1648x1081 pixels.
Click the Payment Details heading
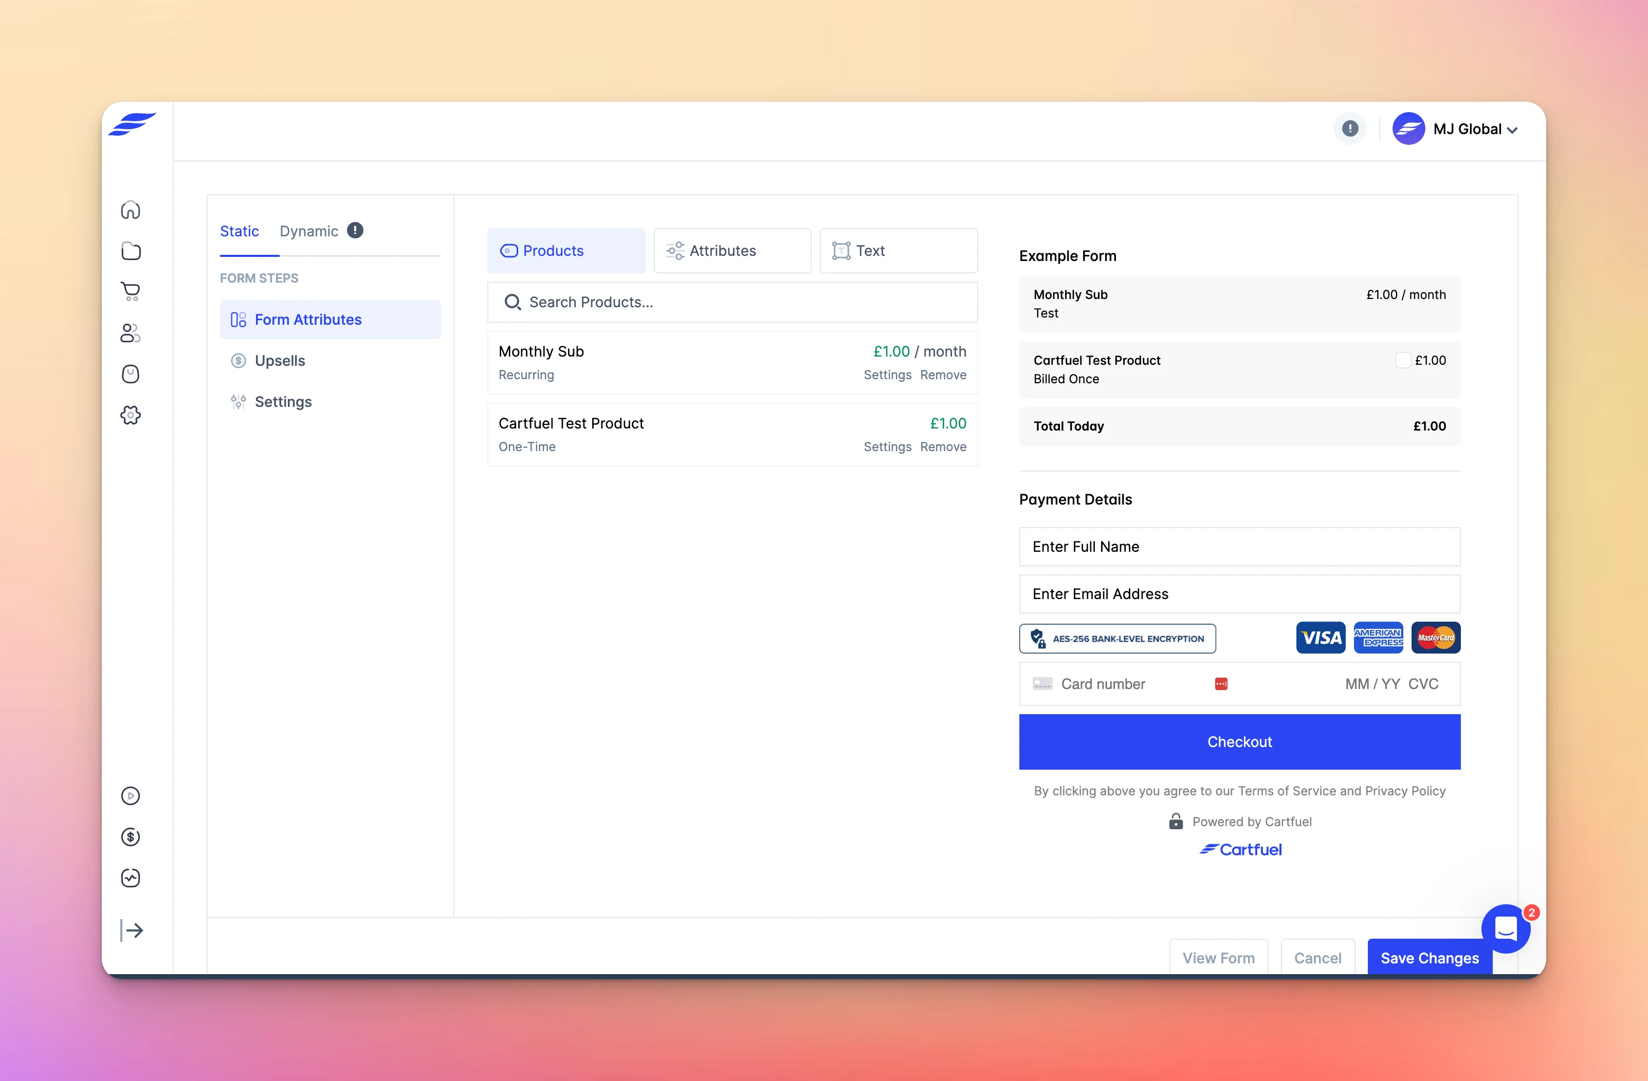1075,500
